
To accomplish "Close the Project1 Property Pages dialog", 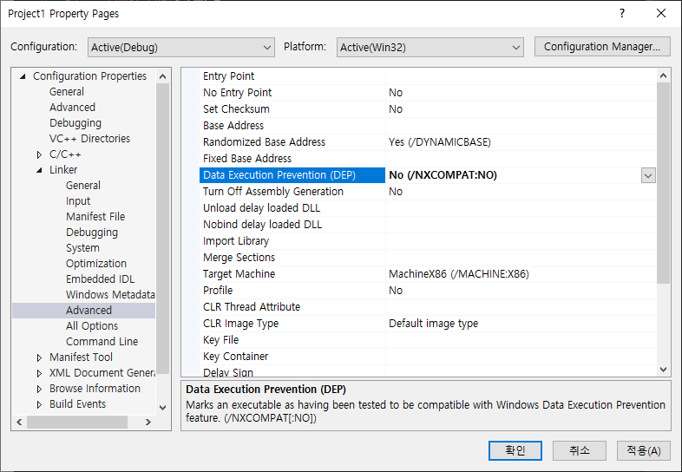I will point(661,14).
